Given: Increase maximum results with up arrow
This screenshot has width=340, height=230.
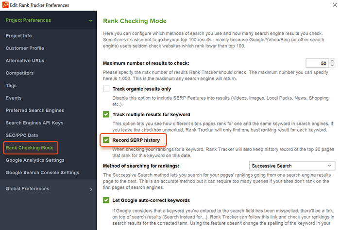Looking at the screenshot, I should (332, 61).
